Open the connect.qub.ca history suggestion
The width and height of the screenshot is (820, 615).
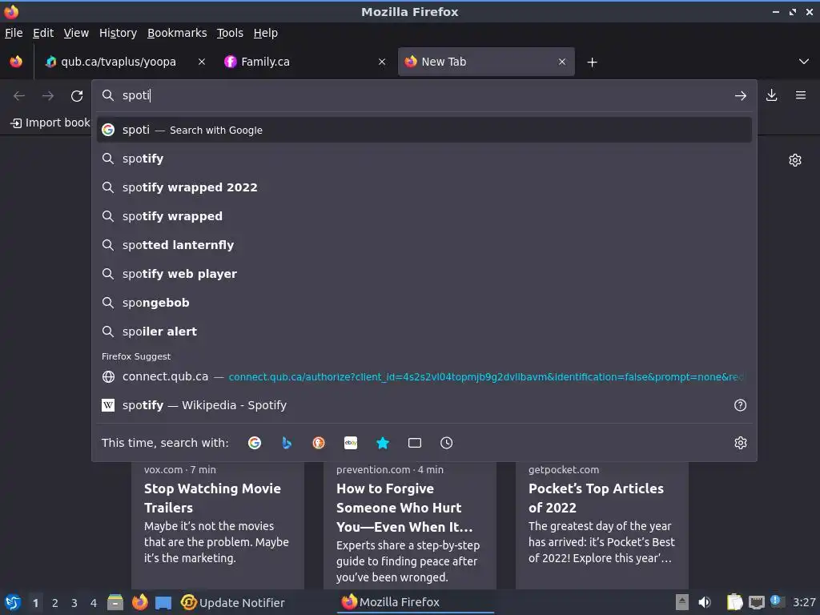click(x=424, y=376)
